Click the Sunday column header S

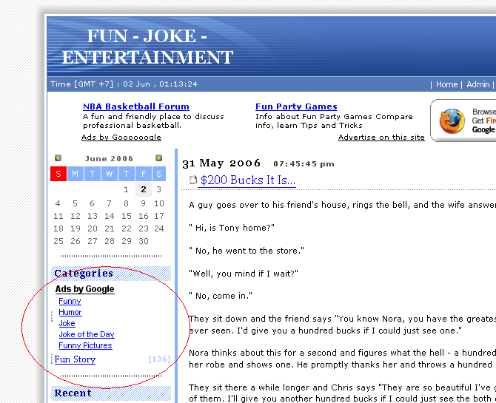tap(58, 174)
